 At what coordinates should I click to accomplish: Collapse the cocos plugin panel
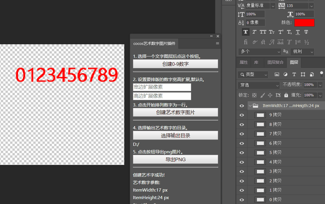tap(211, 36)
